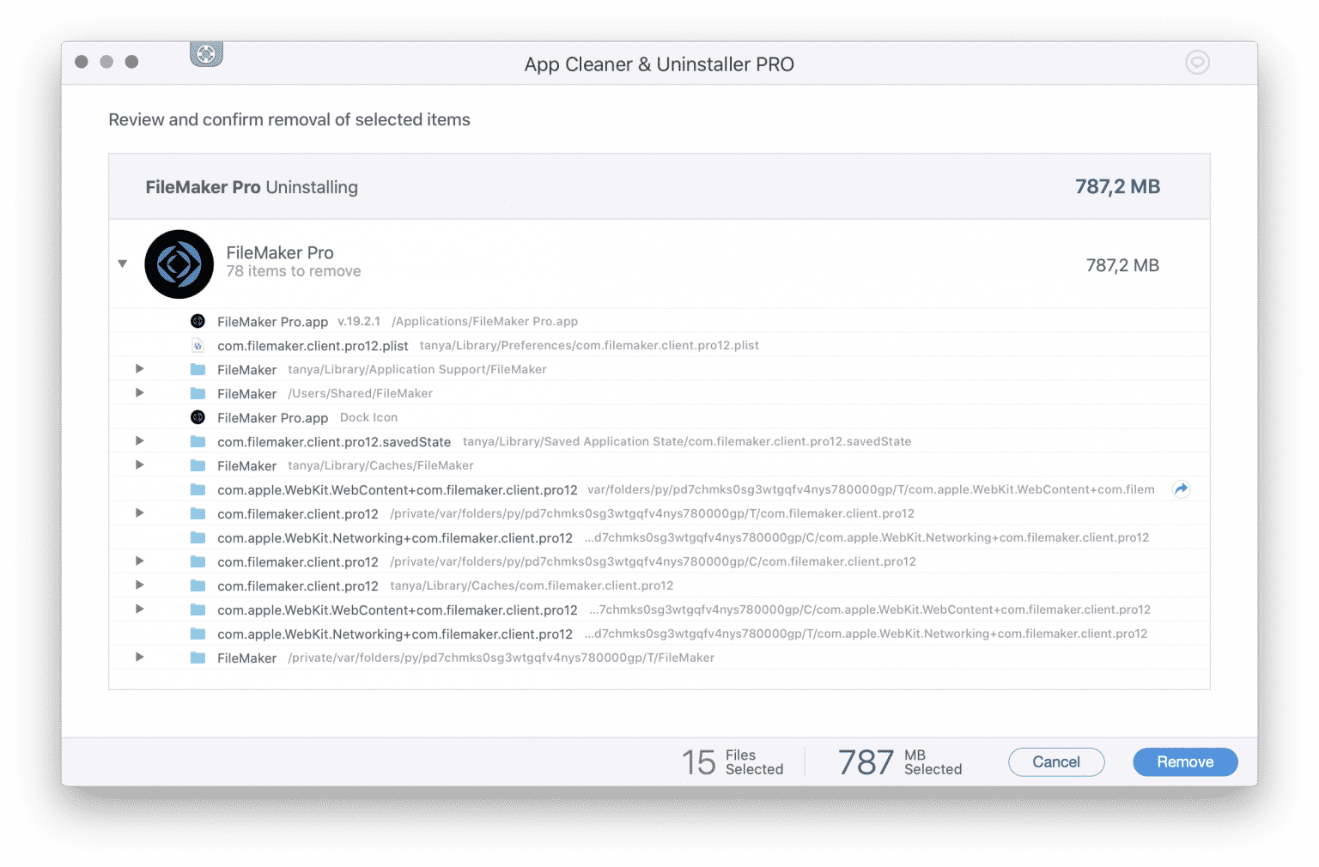
Task: Click folder icon of tanya/Library/Caches/com.filemaker.client.pro12 row
Action: [198, 585]
